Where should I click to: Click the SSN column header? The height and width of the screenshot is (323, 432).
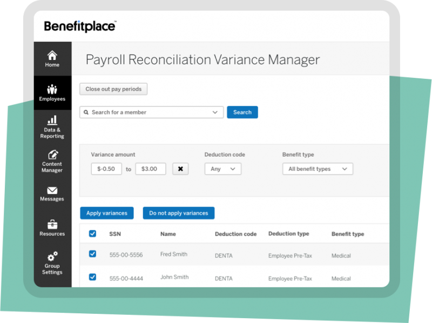coord(115,234)
